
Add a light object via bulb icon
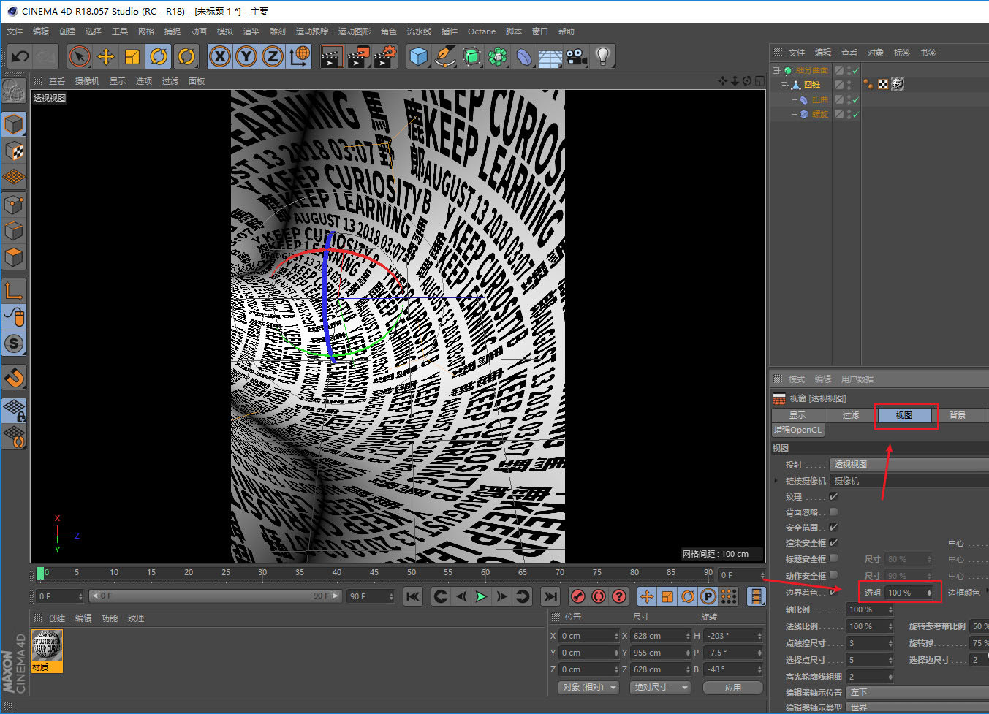[602, 56]
